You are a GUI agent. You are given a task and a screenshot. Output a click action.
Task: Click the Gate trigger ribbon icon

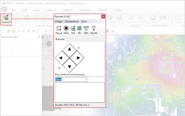[x=119, y=19]
